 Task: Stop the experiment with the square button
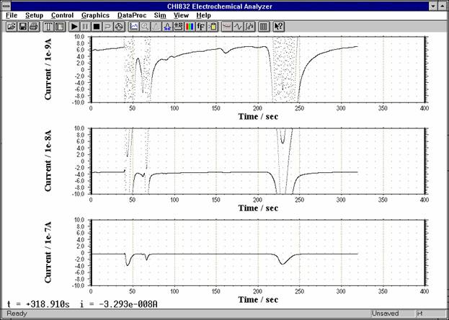pos(97,27)
